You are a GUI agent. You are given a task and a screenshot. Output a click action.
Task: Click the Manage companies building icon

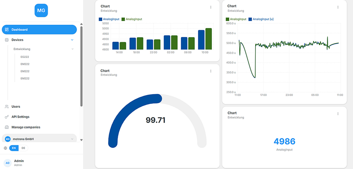coord(7,127)
